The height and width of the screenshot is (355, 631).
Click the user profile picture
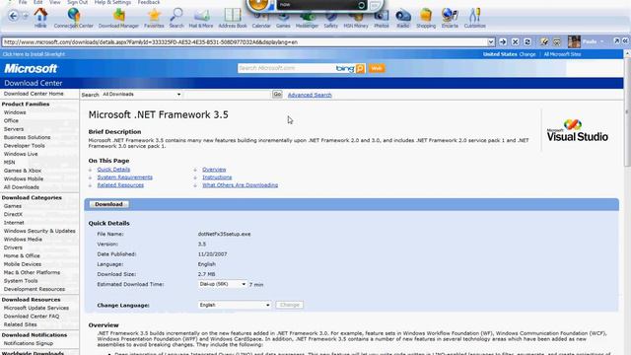[574, 41]
